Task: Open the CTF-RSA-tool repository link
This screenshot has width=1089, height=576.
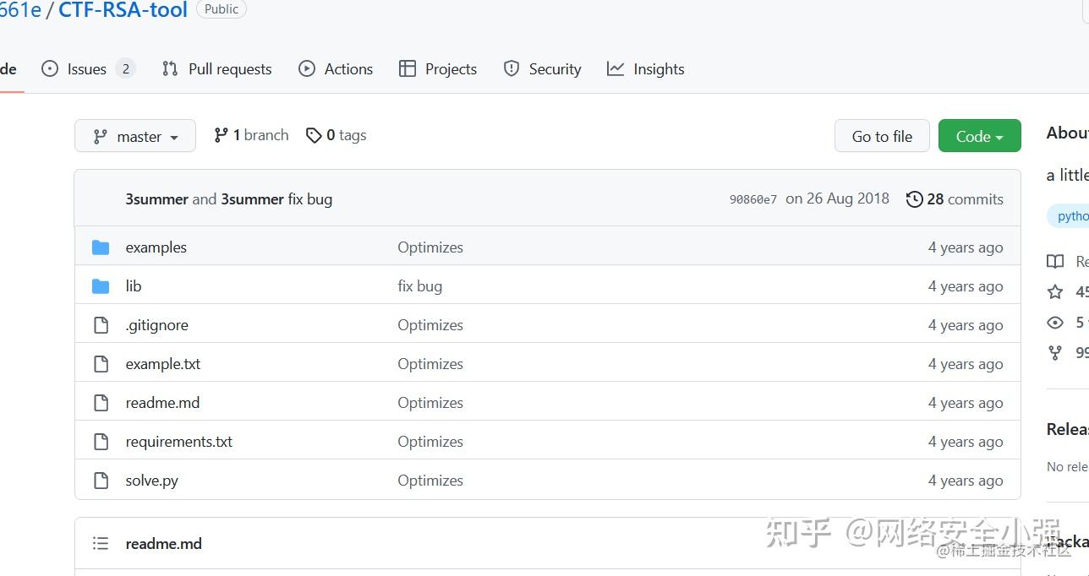Action: click(122, 11)
